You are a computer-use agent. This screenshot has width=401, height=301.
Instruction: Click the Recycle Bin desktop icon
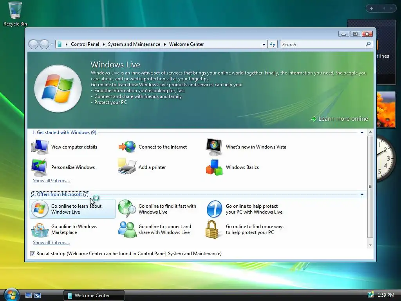pyautogui.click(x=15, y=14)
